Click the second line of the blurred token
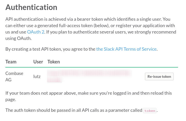This screenshot has width=186, height=121. [x=54, y=80]
